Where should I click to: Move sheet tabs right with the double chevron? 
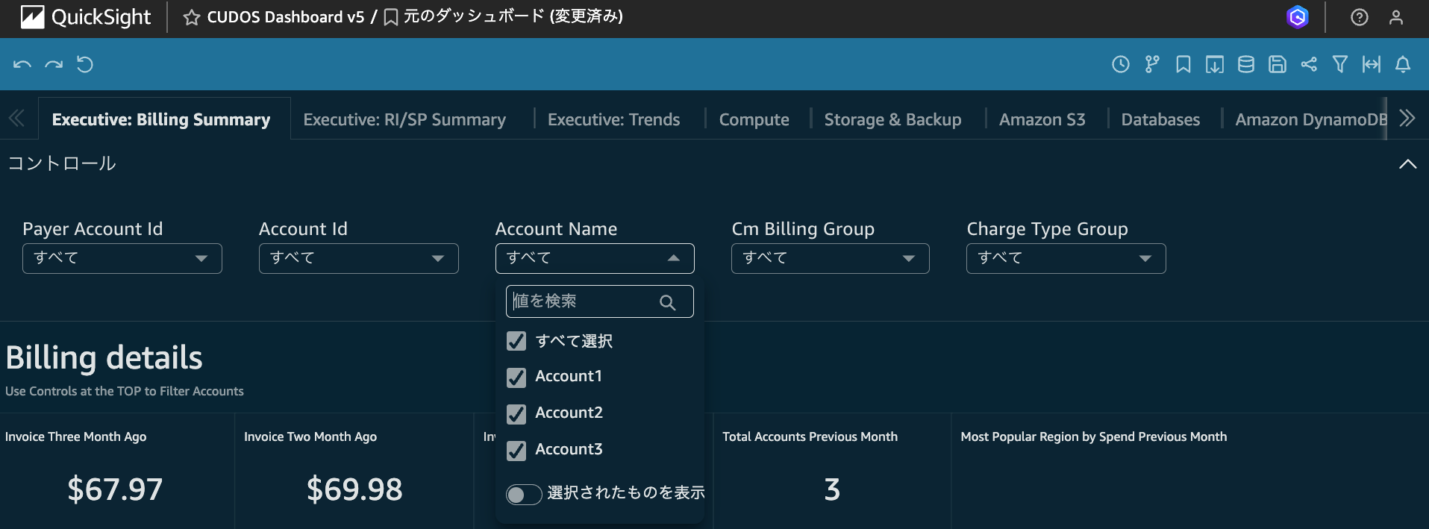click(1407, 118)
